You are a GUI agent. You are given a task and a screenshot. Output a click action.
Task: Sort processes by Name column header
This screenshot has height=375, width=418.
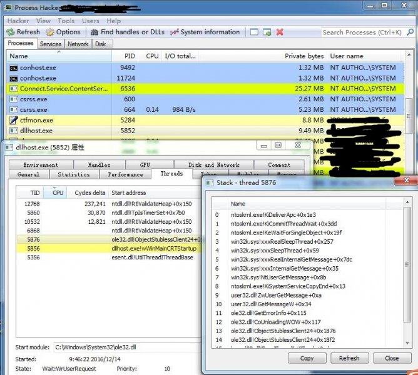(59, 56)
